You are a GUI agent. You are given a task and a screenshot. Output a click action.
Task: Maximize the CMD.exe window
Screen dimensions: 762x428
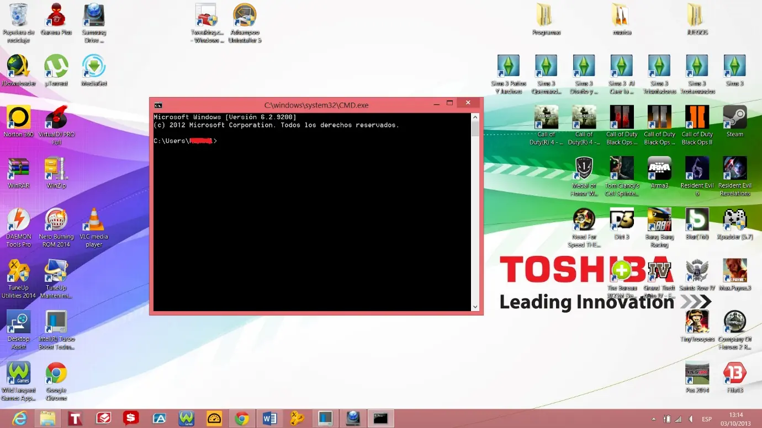[450, 103]
